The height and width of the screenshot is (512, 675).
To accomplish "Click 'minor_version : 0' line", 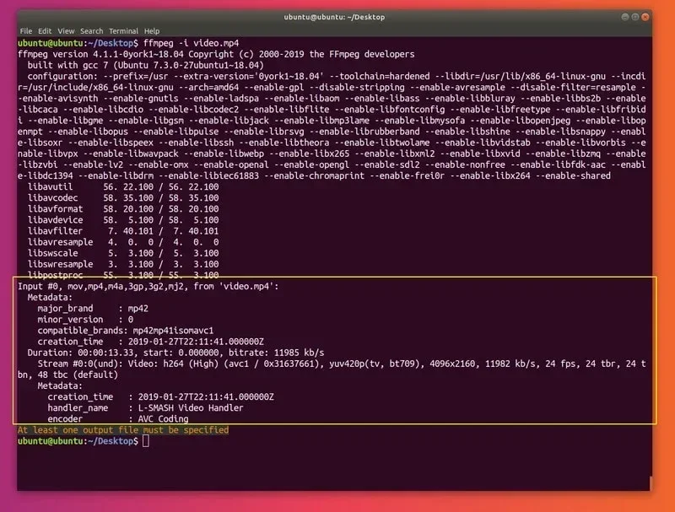I will 85,320.
